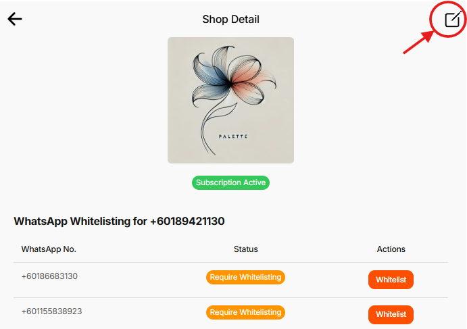Click the Subscription Active badge

click(230, 182)
